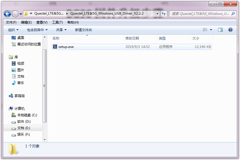The image size is (240, 160).
Task: Open 桌面 in navigation pane
Action: pos(21,38)
